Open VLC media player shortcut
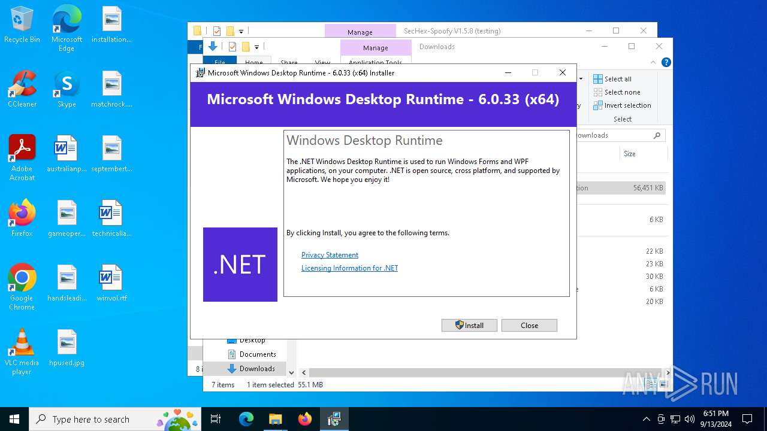Image resolution: width=767 pixels, height=431 pixels. pos(22,352)
